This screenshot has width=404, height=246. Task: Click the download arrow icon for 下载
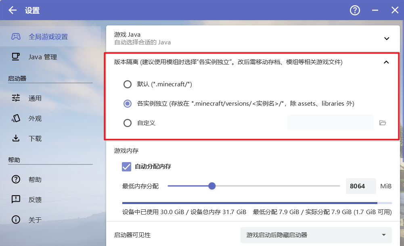point(15,138)
